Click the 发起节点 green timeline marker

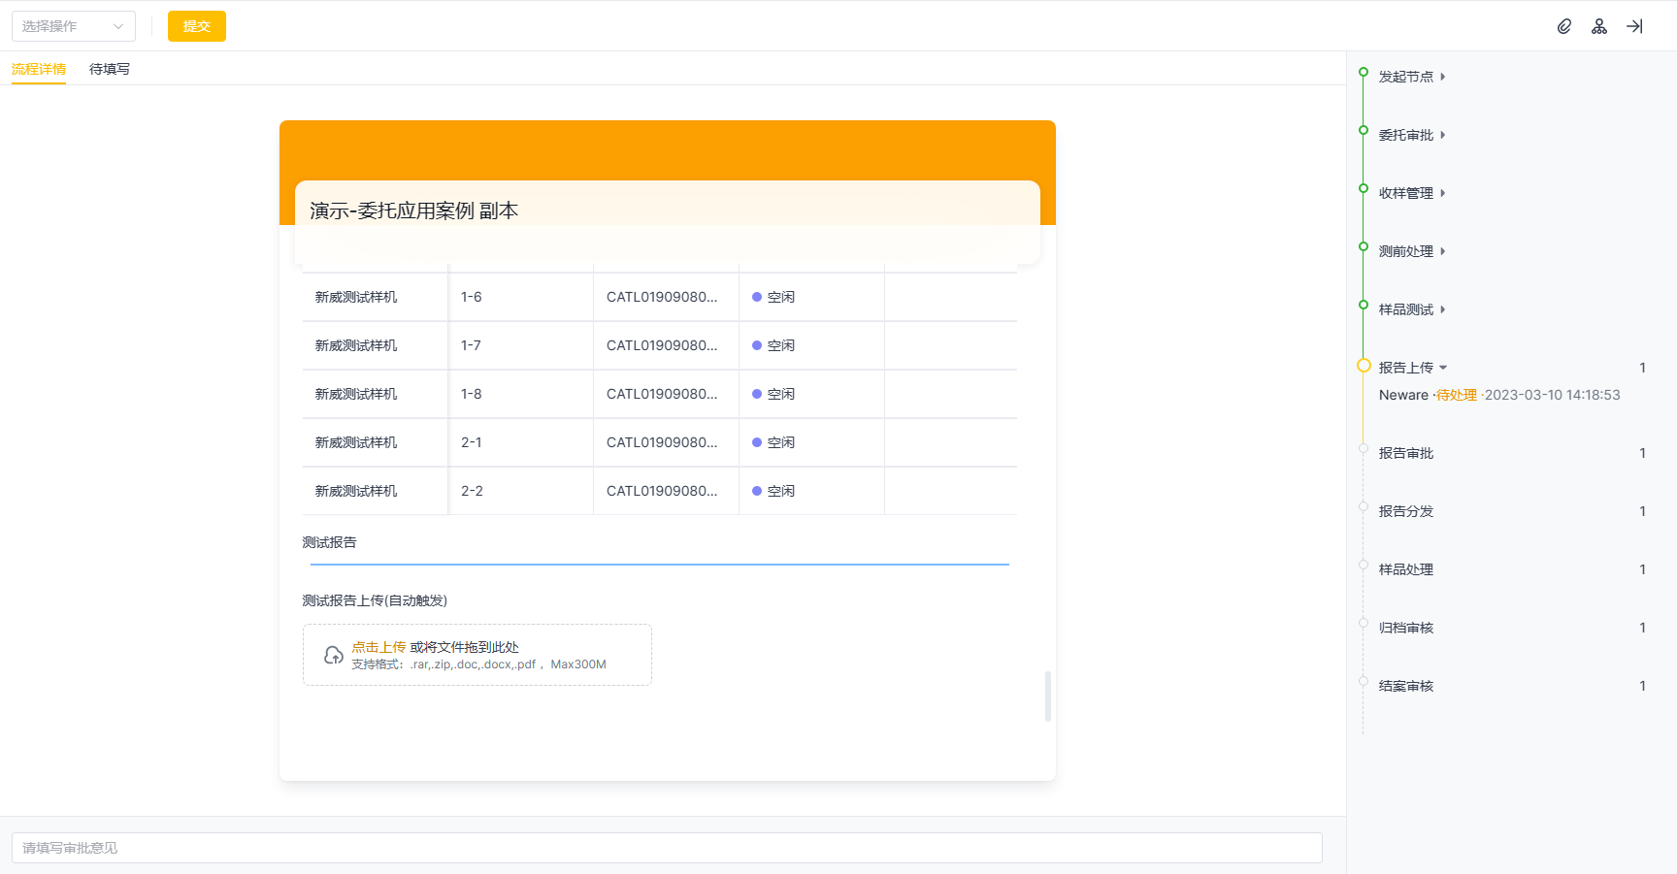[1364, 72]
